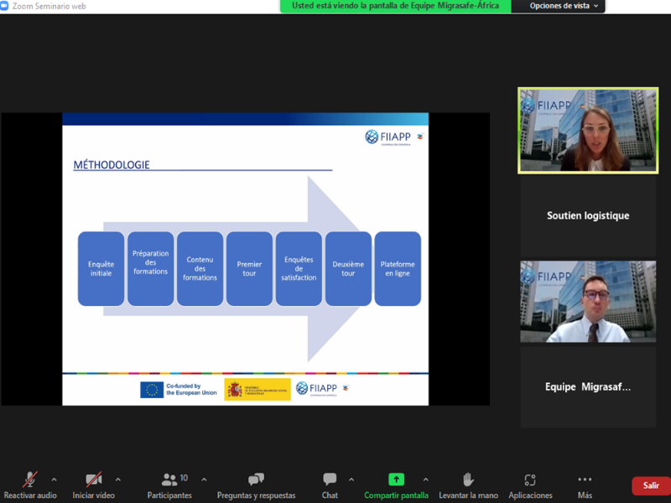Click Zoom Seminario web title bar label
This screenshot has width=671, height=503.
[49, 6]
